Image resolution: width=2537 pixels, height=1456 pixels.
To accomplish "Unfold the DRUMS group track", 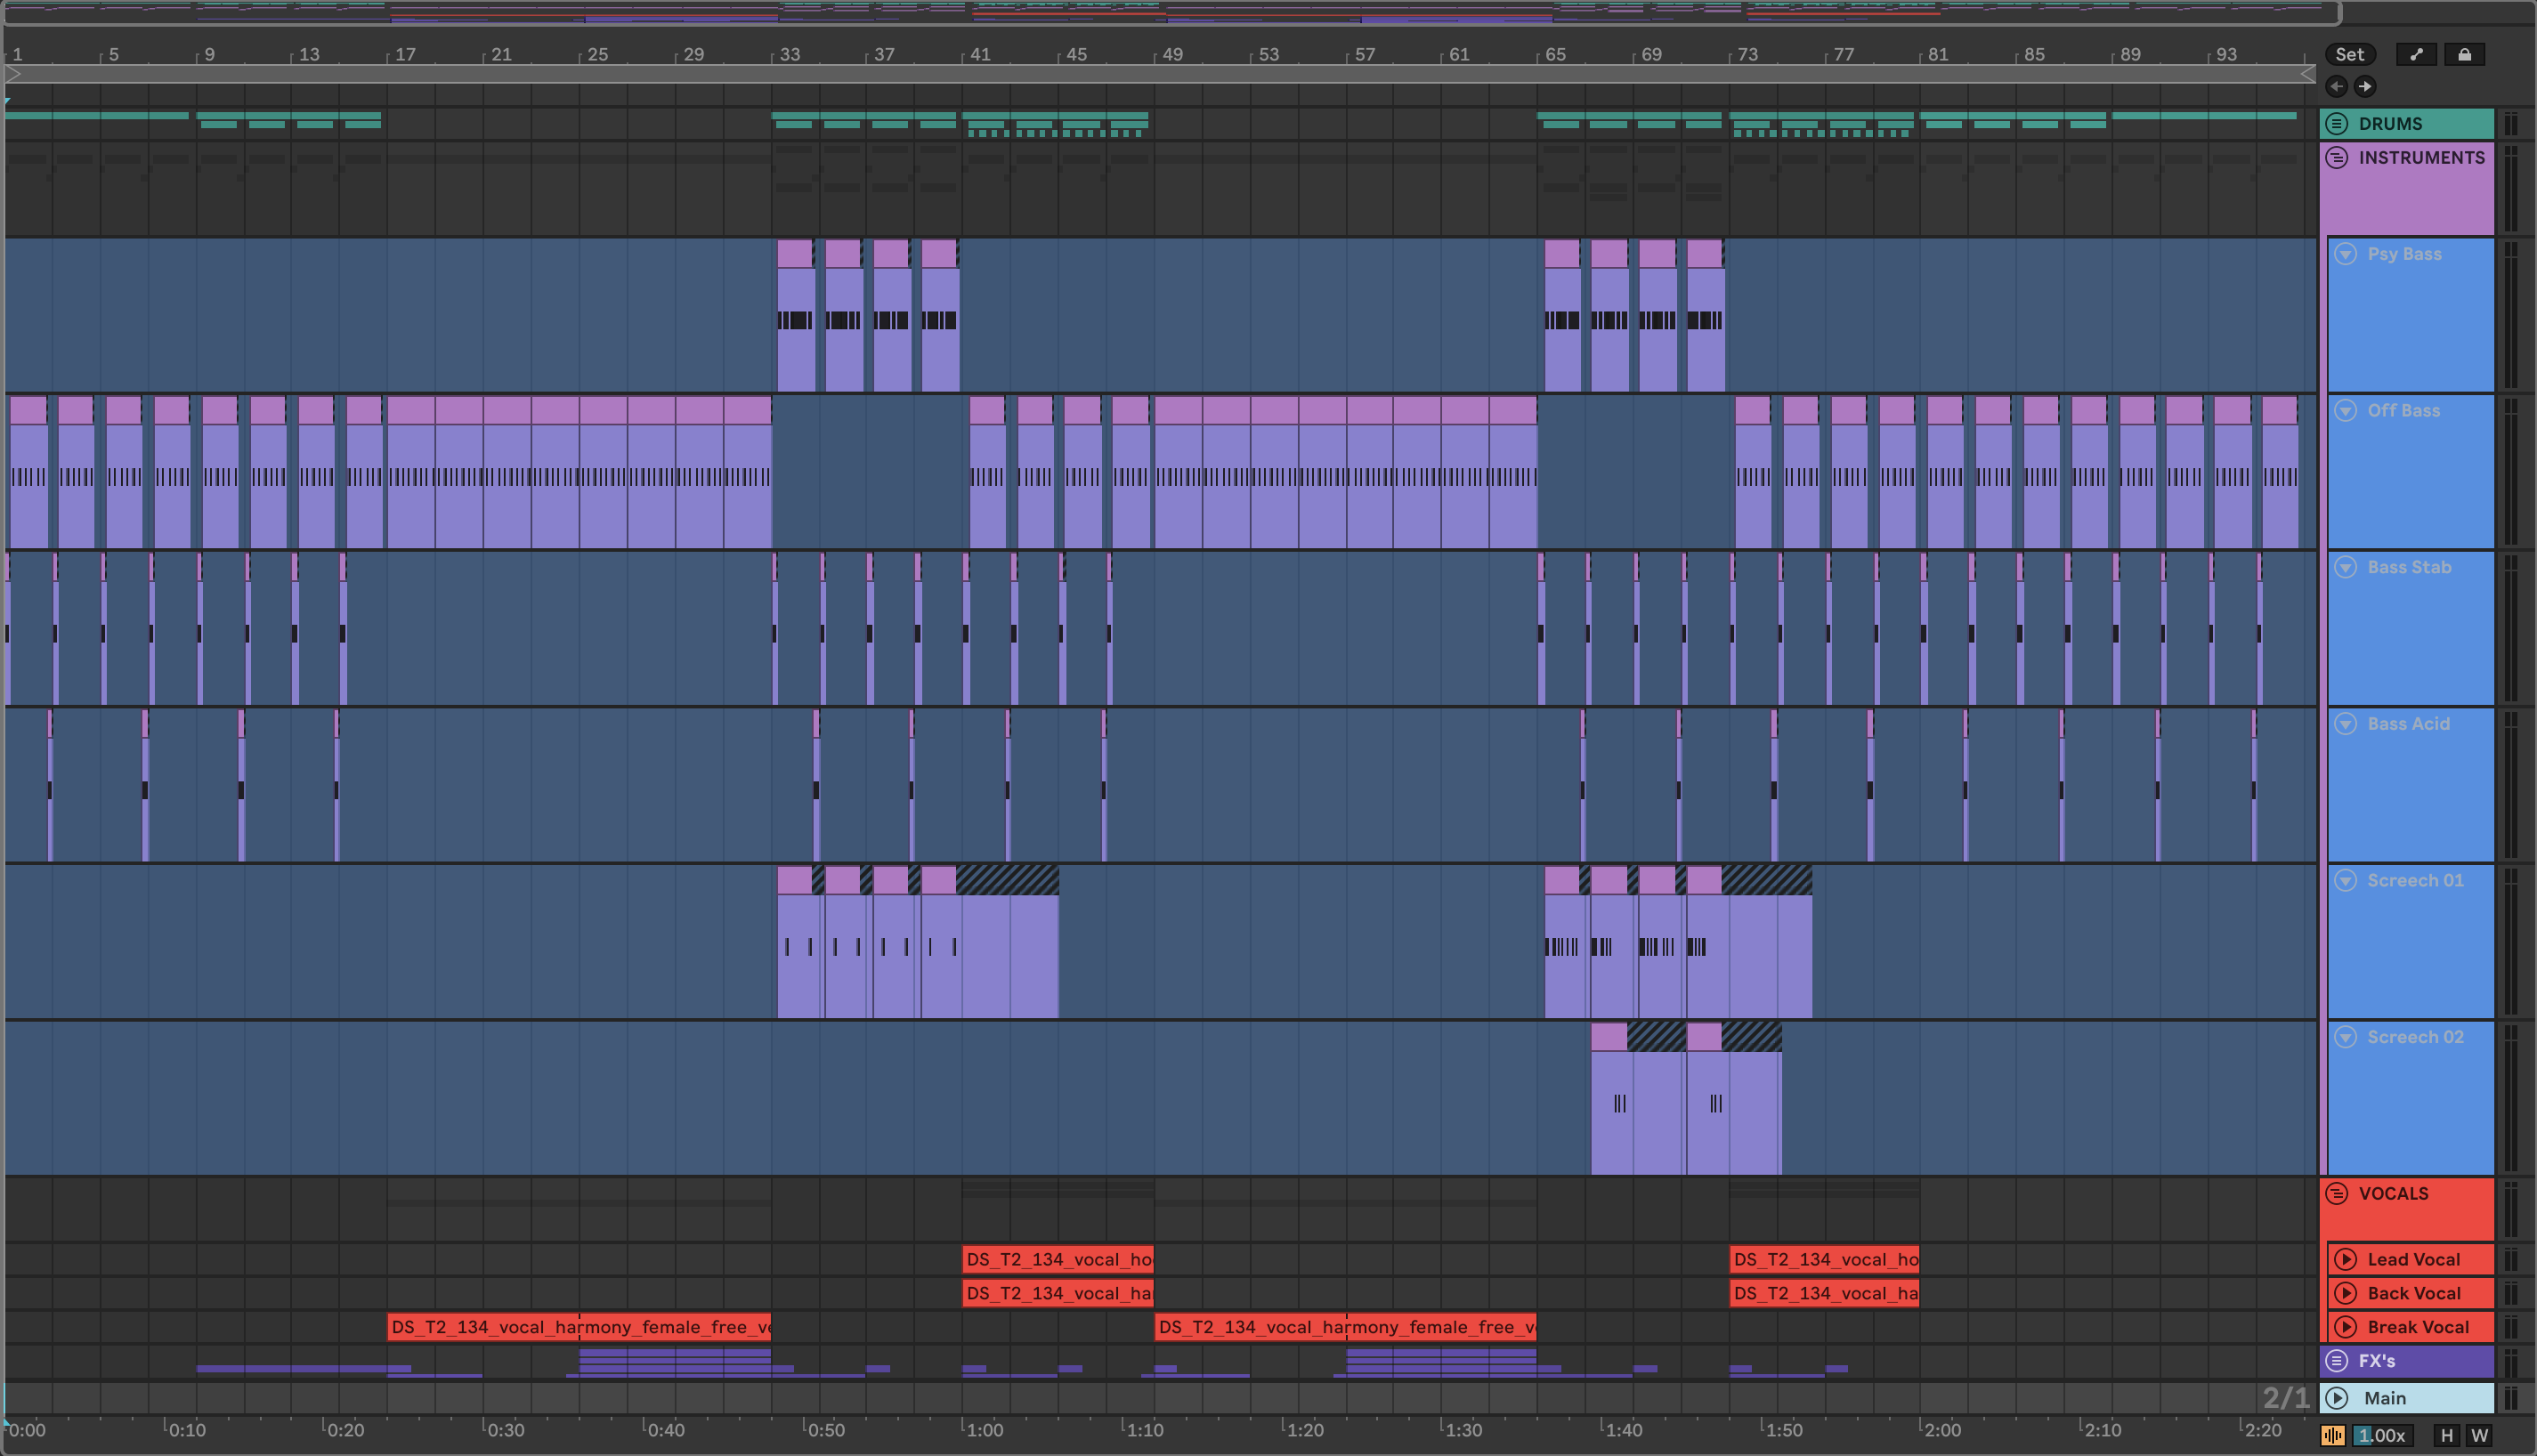I will click(x=2336, y=124).
